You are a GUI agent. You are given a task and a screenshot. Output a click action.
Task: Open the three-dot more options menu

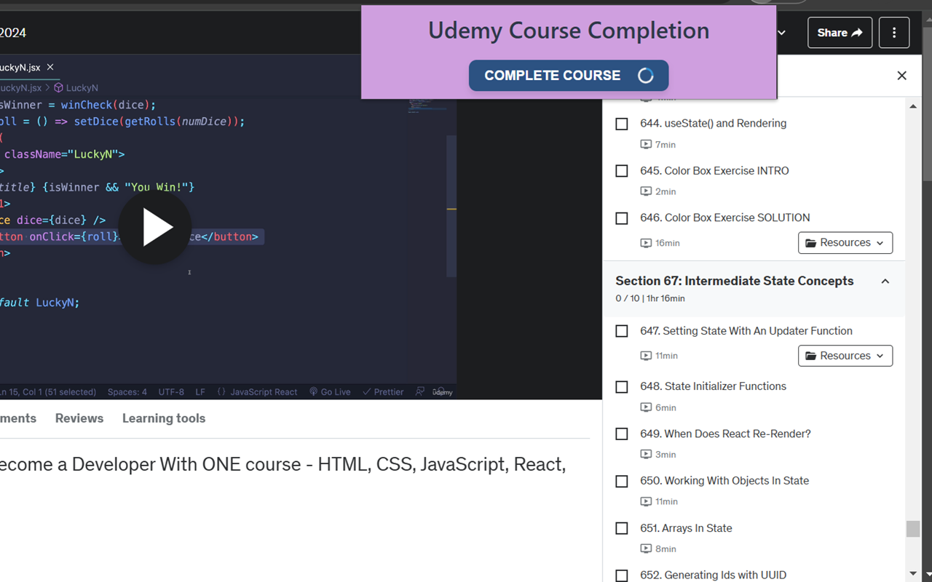point(894,33)
